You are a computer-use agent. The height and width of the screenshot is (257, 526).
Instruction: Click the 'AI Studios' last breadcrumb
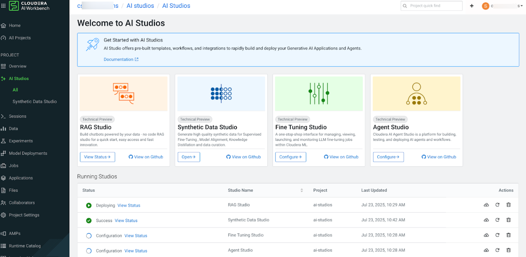click(176, 6)
